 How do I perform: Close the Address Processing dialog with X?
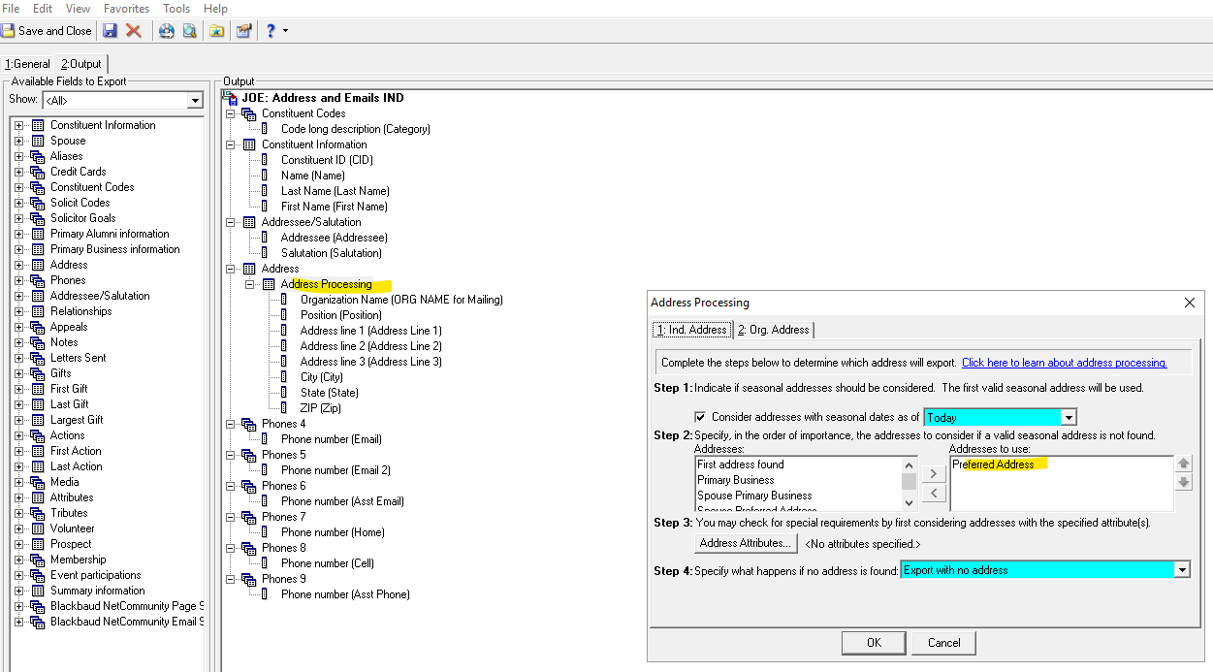(x=1190, y=303)
